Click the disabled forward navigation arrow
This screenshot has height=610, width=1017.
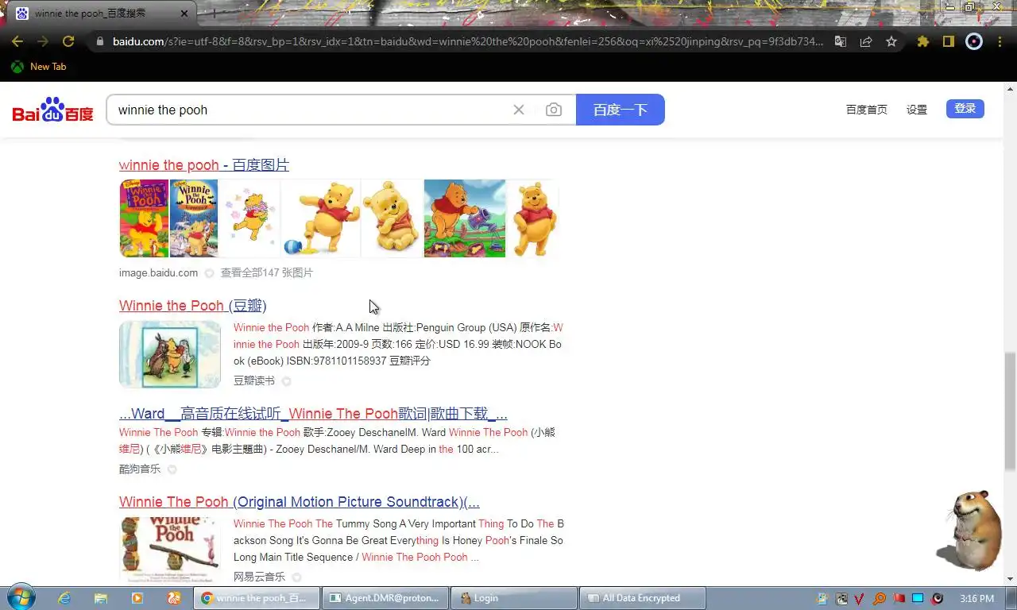click(x=43, y=41)
